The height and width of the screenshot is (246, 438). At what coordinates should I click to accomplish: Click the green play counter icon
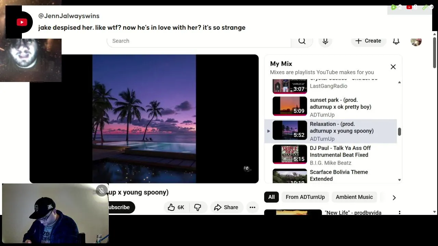(x=394, y=7)
